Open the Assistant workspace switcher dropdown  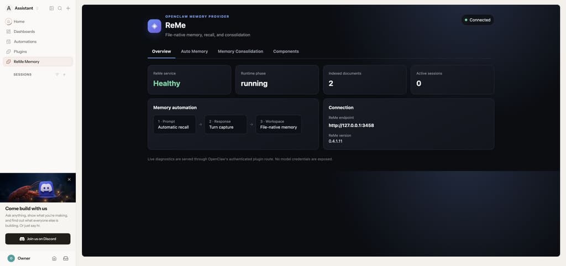(38, 8)
